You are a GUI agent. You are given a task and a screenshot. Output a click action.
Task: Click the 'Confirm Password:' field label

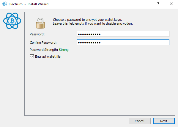(x=43, y=43)
